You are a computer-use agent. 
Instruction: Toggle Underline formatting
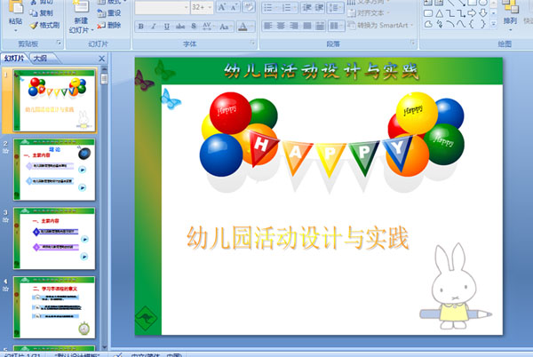coord(167,27)
